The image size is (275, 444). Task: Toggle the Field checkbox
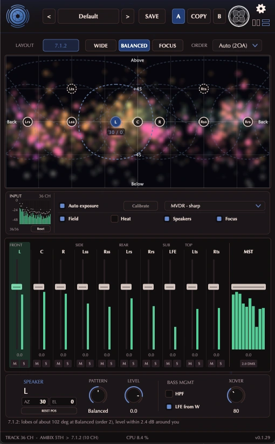click(63, 219)
